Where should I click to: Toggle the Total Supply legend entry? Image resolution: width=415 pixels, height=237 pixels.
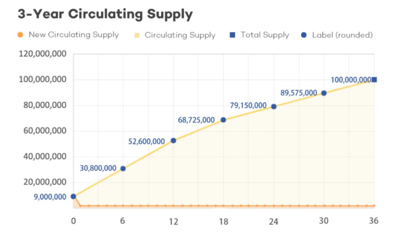click(264, 35)
